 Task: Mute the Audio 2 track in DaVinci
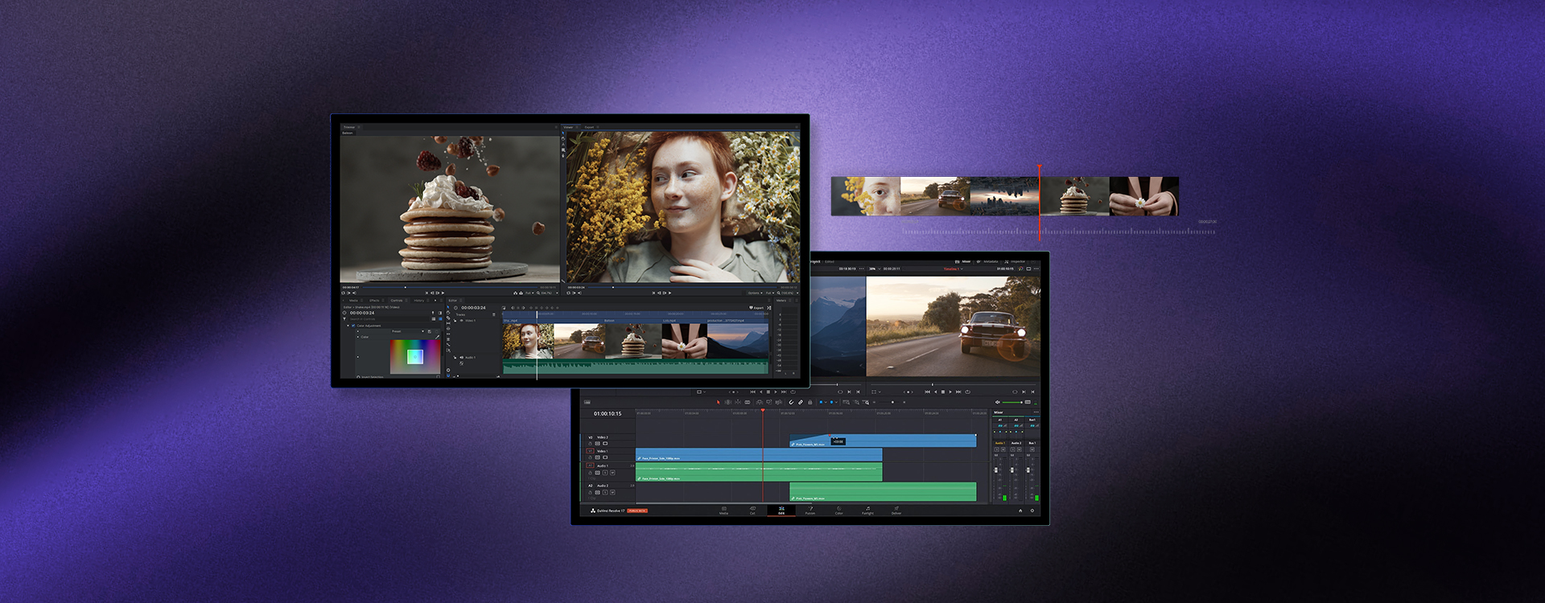(612, 492)
